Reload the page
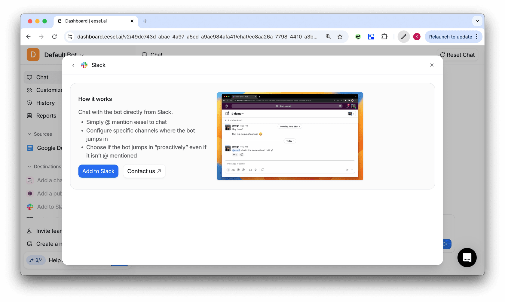The height and width of the screenshot is (302, 505). pos(54,37)
